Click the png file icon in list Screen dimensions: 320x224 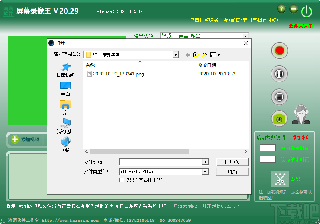pyautogui.click(x=89, y=74)
